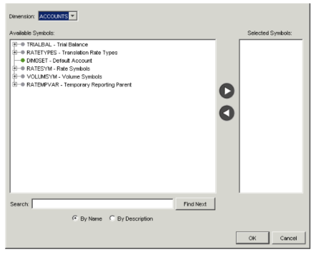Click the gray RATETYPES node icon

23,53
